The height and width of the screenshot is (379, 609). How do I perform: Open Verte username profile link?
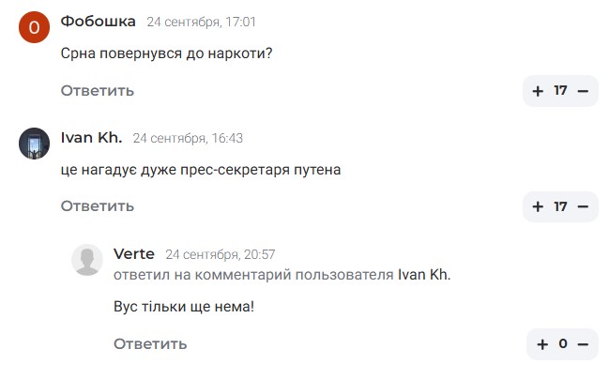click(x=133, y=254)
